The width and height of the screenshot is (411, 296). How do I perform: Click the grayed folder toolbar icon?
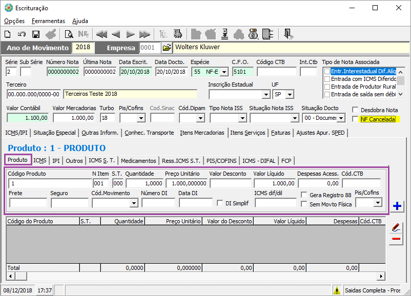[x=196, y=34]
